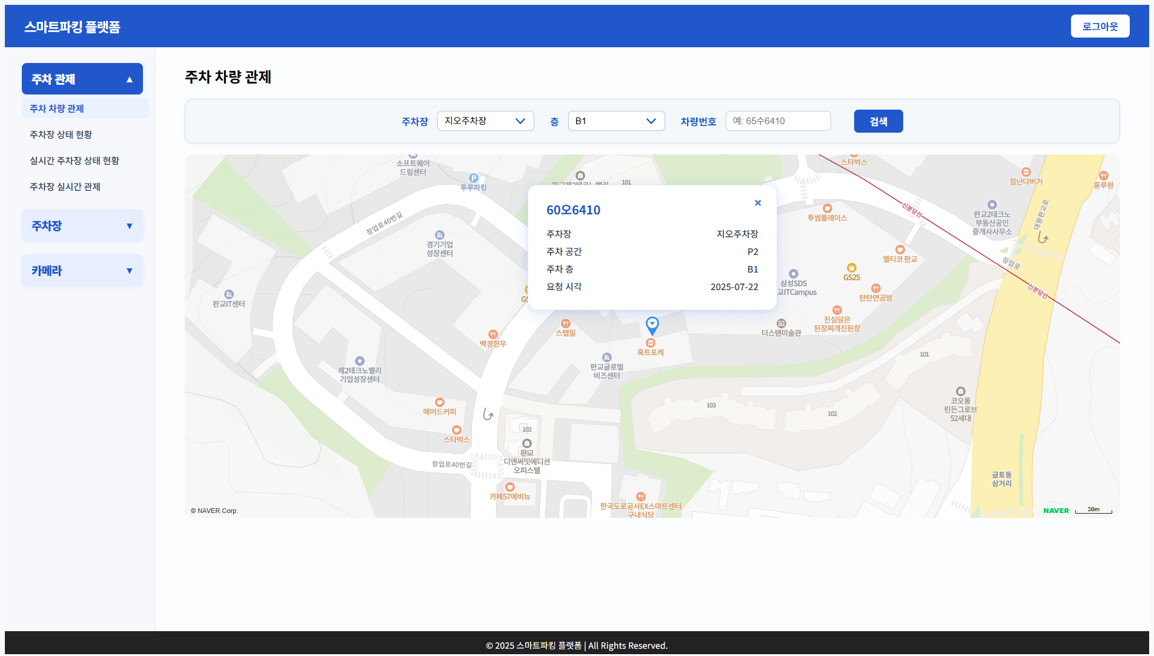Viewport: 1154px width, 656px height.
Task: Click the 스텝밀 restaurant map icon
Action: click(x=566, y=323)
